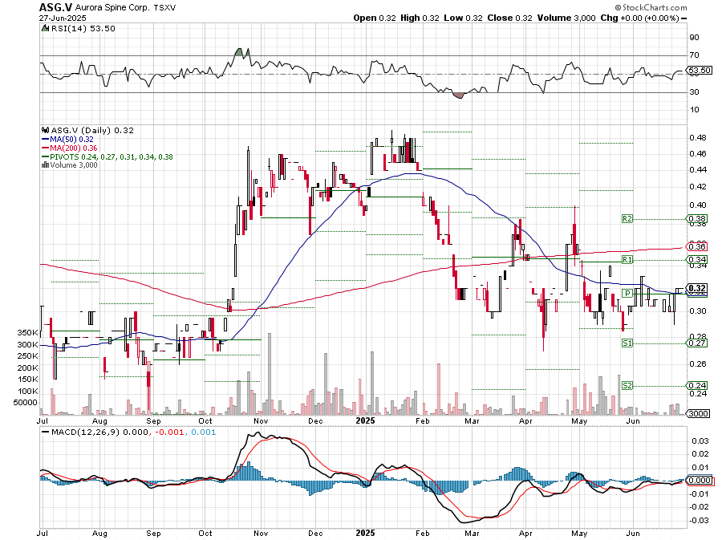Select the ASG.V ticker symbol title

tap(55, 7)
